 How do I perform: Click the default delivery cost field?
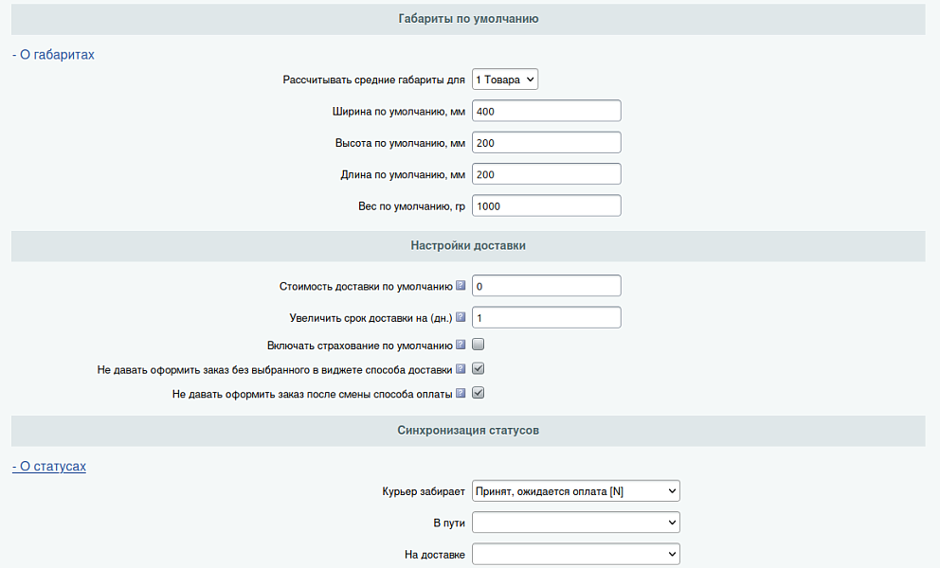[546, 286]
